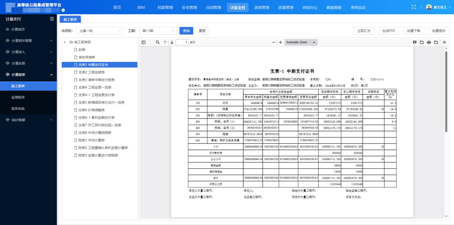Open the Automatic Zoom dropdown
Screen dimensions: 454x225
point(300,42)
